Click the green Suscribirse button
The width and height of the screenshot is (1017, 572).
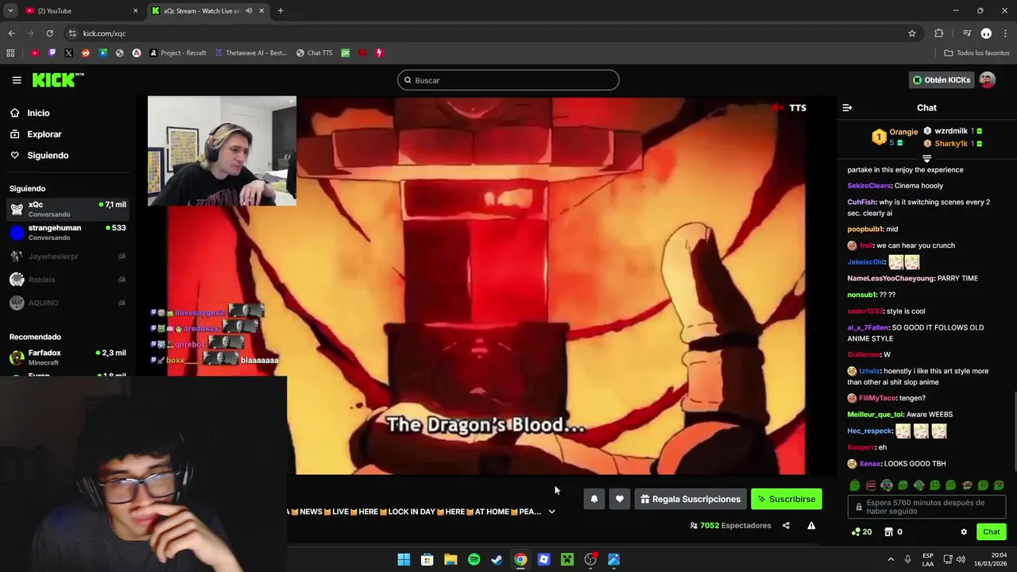coord(787,499)
